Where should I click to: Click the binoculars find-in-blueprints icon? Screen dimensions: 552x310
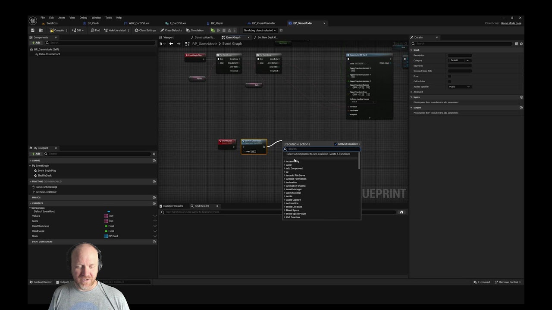tap(401, 212)
